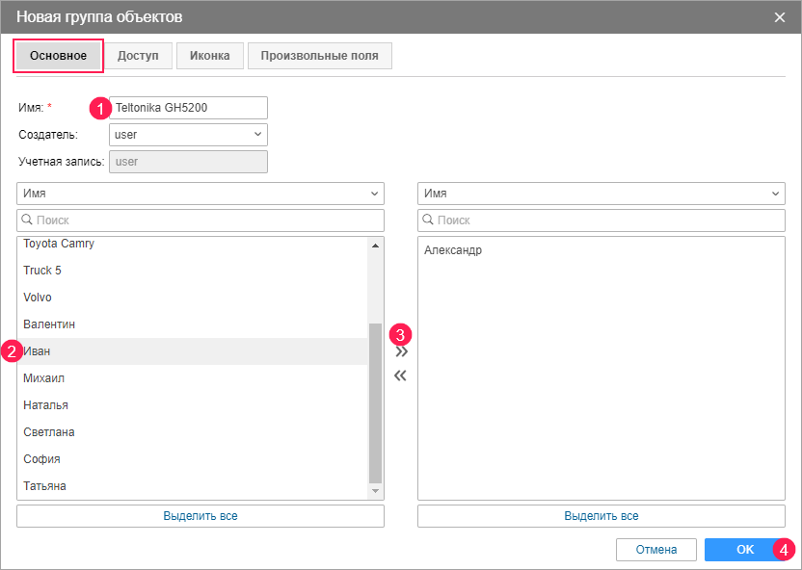Select Светлана in the list
Viewport: 802px width, 570px height.
point(193,432)
